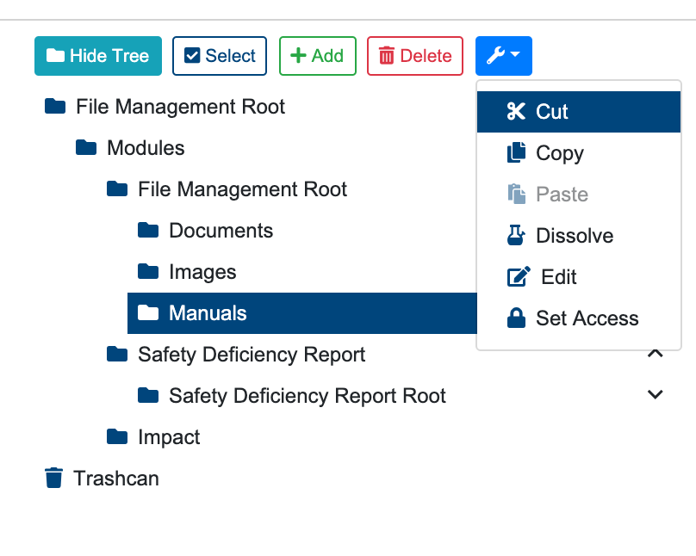Select File Management Root nested under Modules
The image size is (696, 556).
coord(242,189)
